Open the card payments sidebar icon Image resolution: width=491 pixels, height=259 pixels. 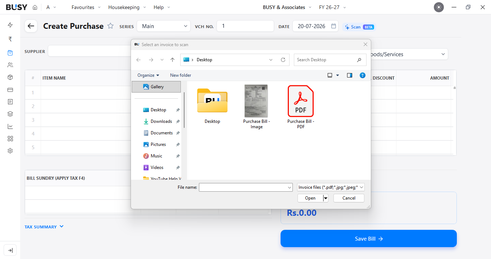tap(10, 90)
